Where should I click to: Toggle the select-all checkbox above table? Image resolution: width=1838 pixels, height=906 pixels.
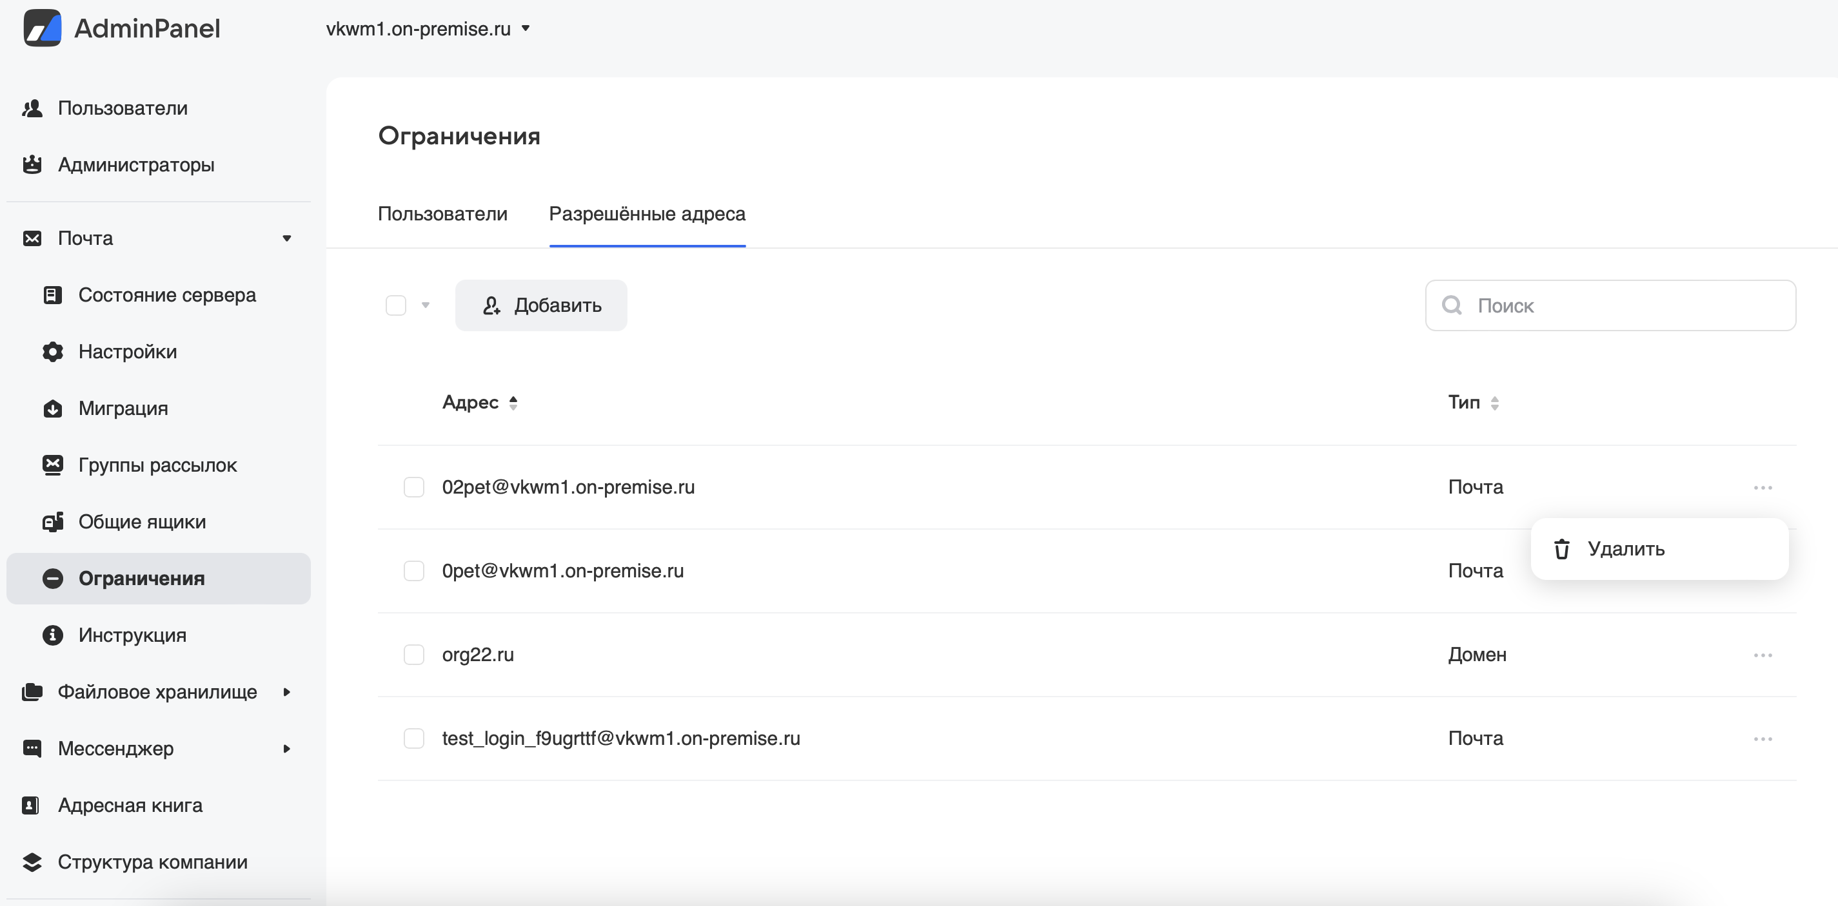pos(396,306)
